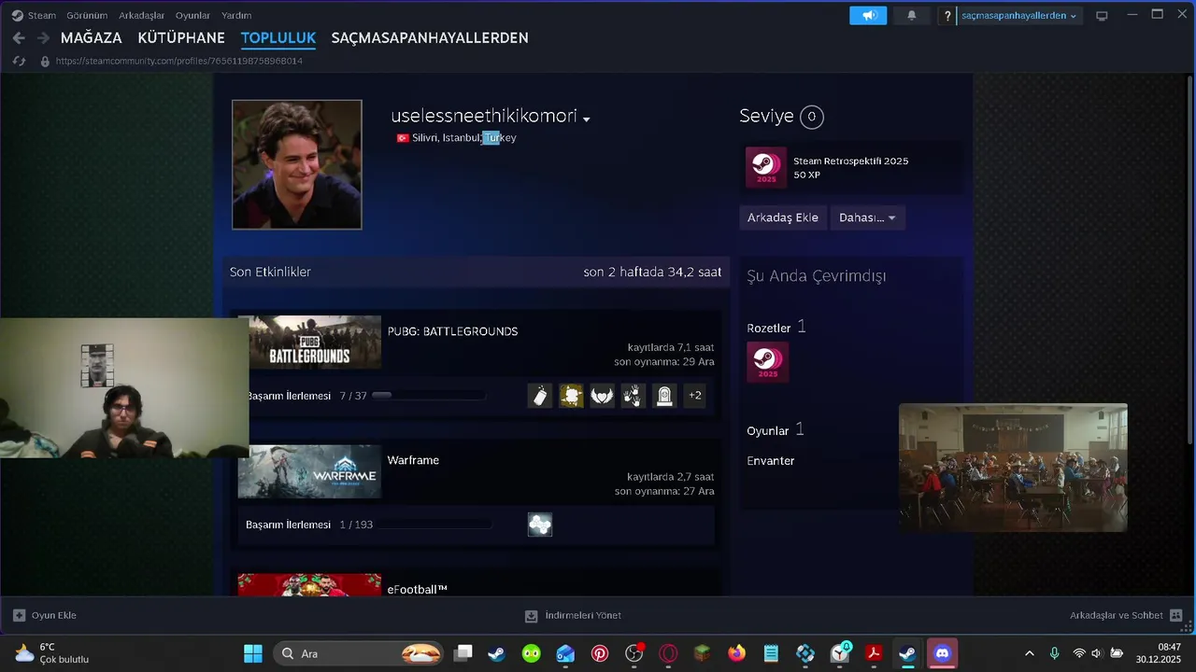
Task: Go forward with the right arrow
Action: click(43, 38)
